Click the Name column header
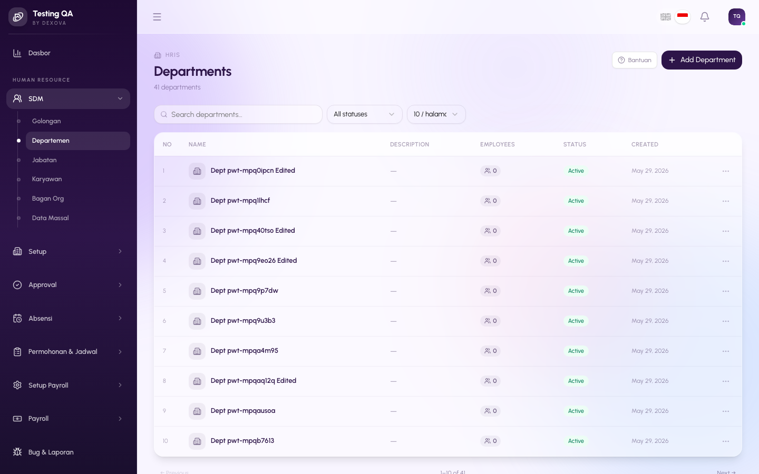This screenshot has width=759, height=474. (x=197, y=144)
